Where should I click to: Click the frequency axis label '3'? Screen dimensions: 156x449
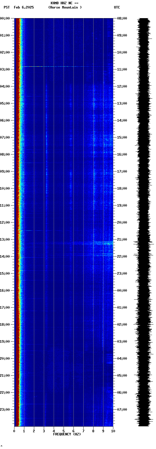[x=44, y=431]
